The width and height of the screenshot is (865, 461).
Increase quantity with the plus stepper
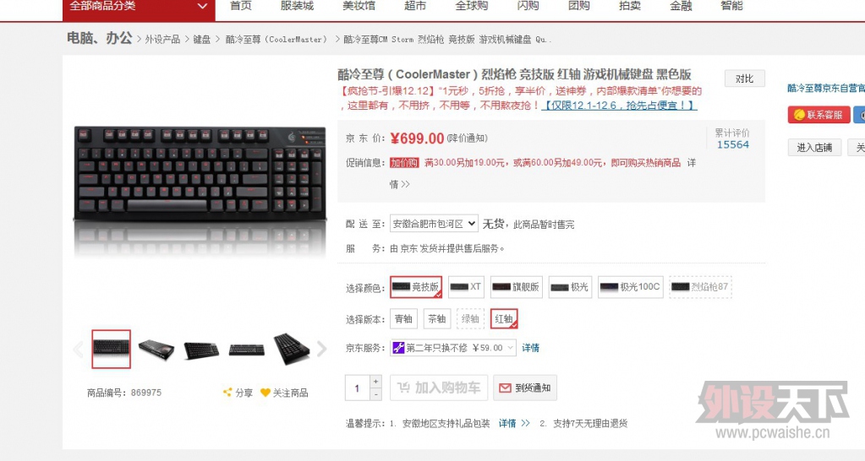375,382
